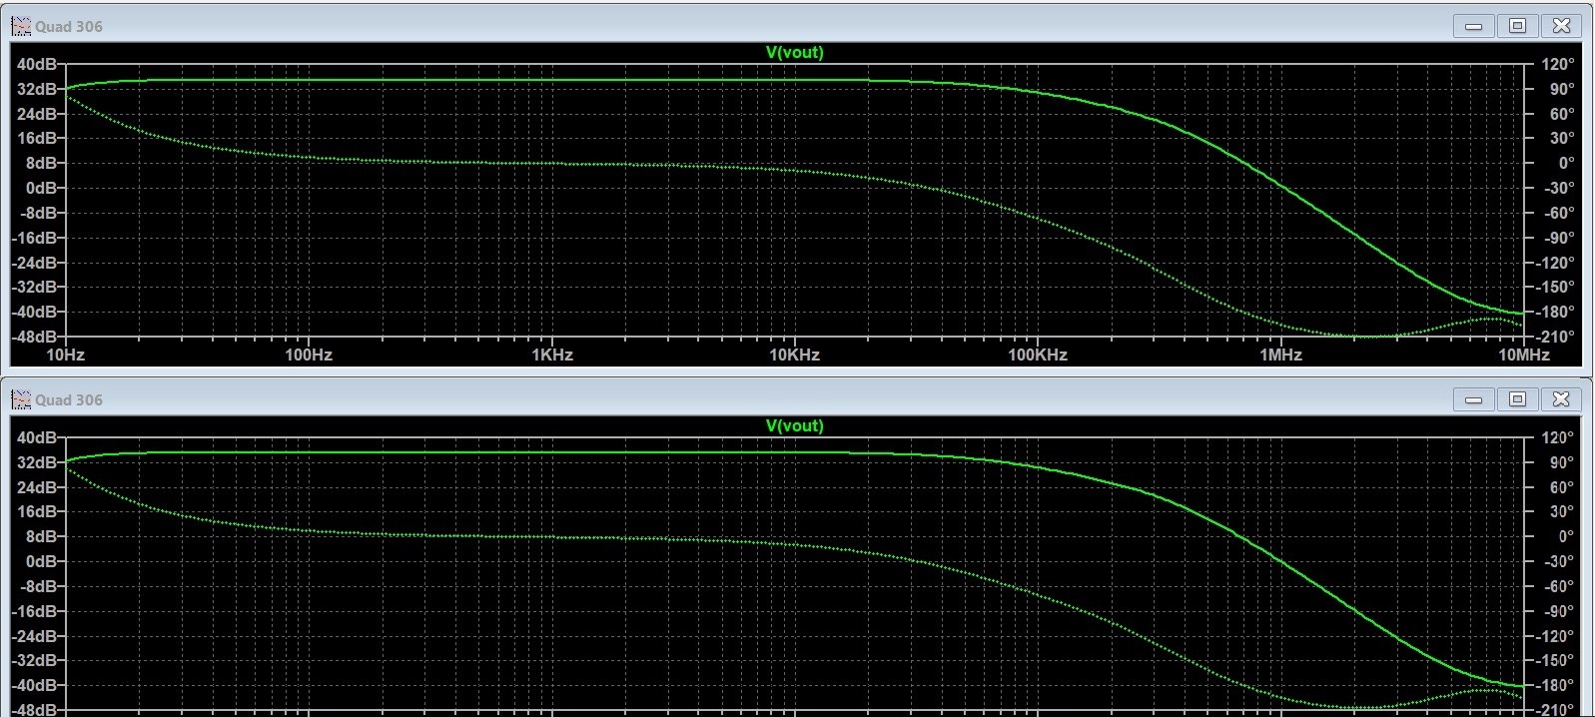Click the 100Hz frequency axis label
This screenshot has height=717, width=1595.
pos(308,355)
